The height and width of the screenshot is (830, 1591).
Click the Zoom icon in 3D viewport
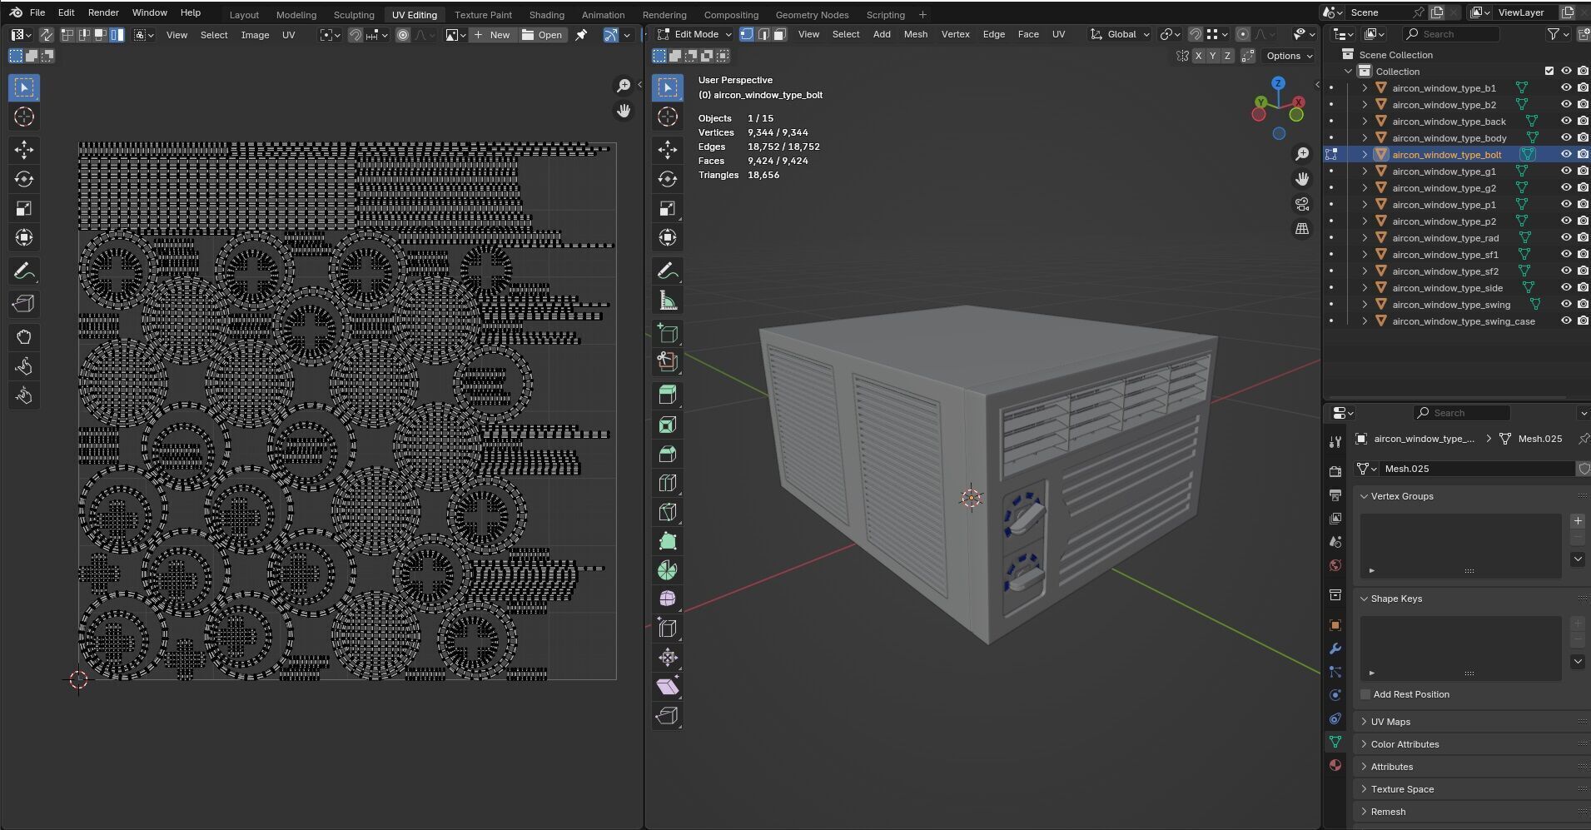1302,154
